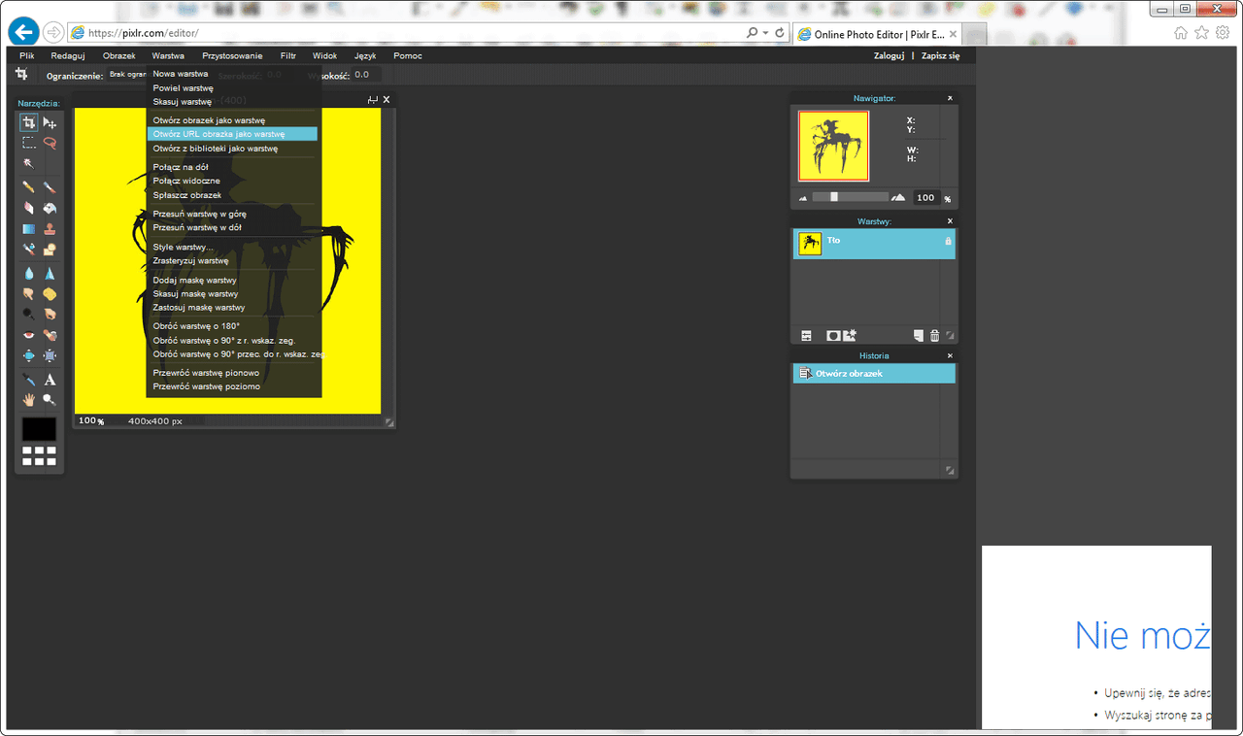Open the main foreground color swatch

click(39, 429)
